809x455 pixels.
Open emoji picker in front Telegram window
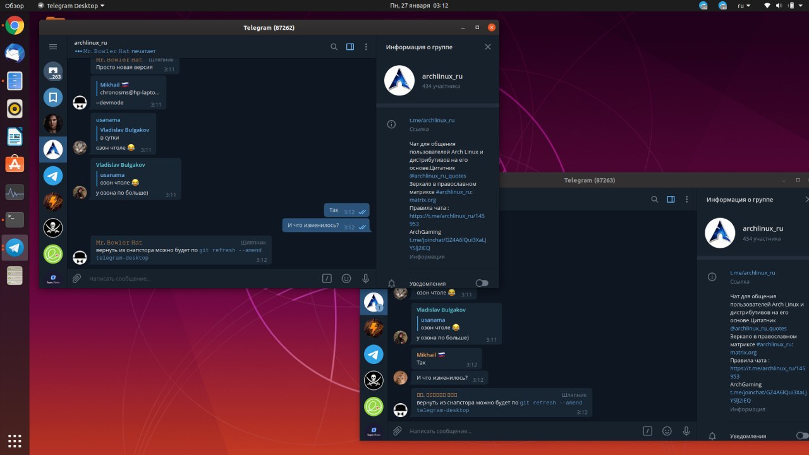[x=346, y=278]
